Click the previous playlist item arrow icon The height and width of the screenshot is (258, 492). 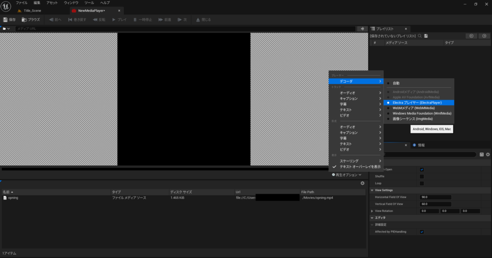[x=471, y=36]
